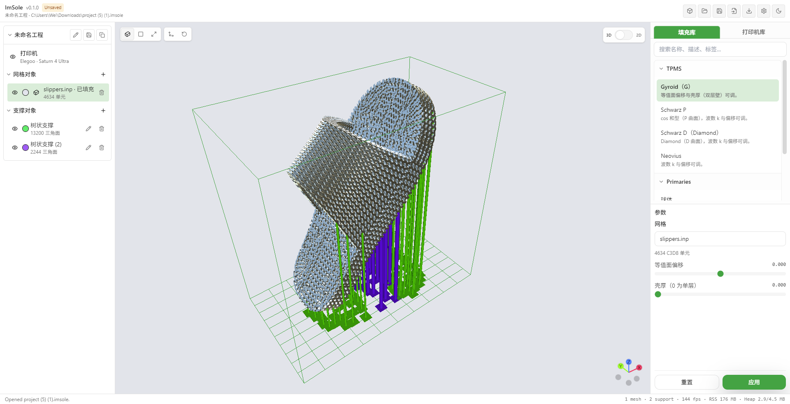Select the Gyroid (G) infill
Screen dimensions: 790x404
click(x=718, y=90)
